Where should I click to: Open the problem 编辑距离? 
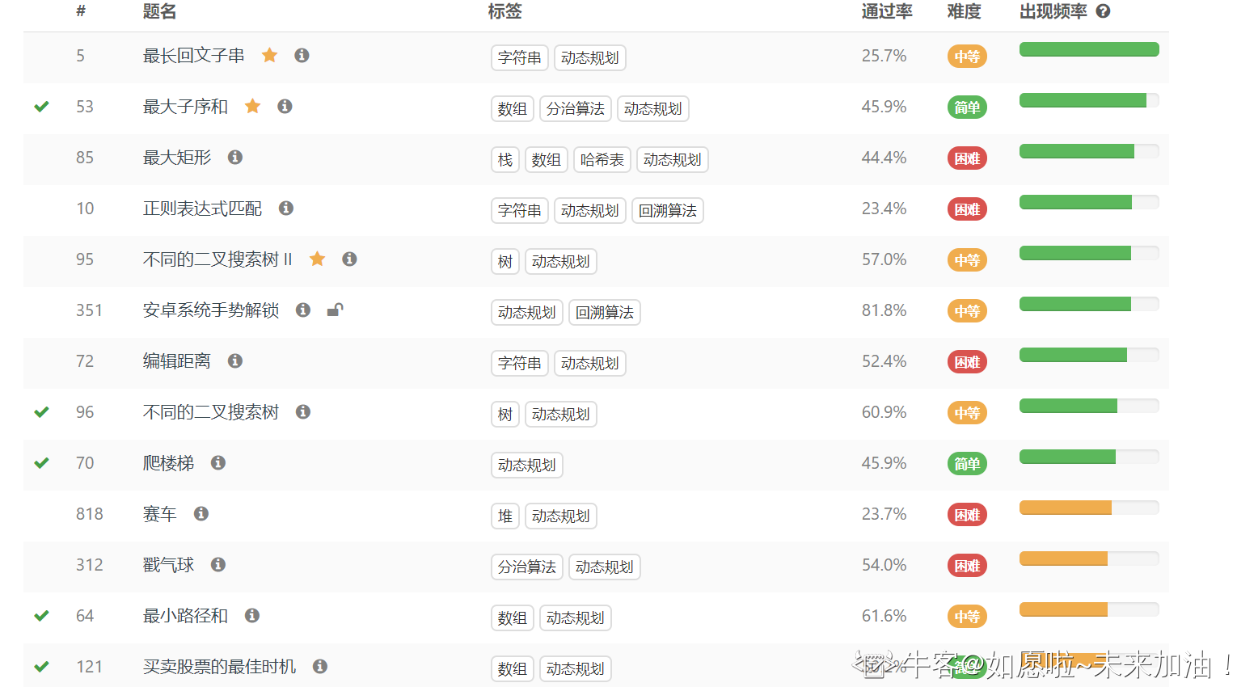(x=176, y=361)
